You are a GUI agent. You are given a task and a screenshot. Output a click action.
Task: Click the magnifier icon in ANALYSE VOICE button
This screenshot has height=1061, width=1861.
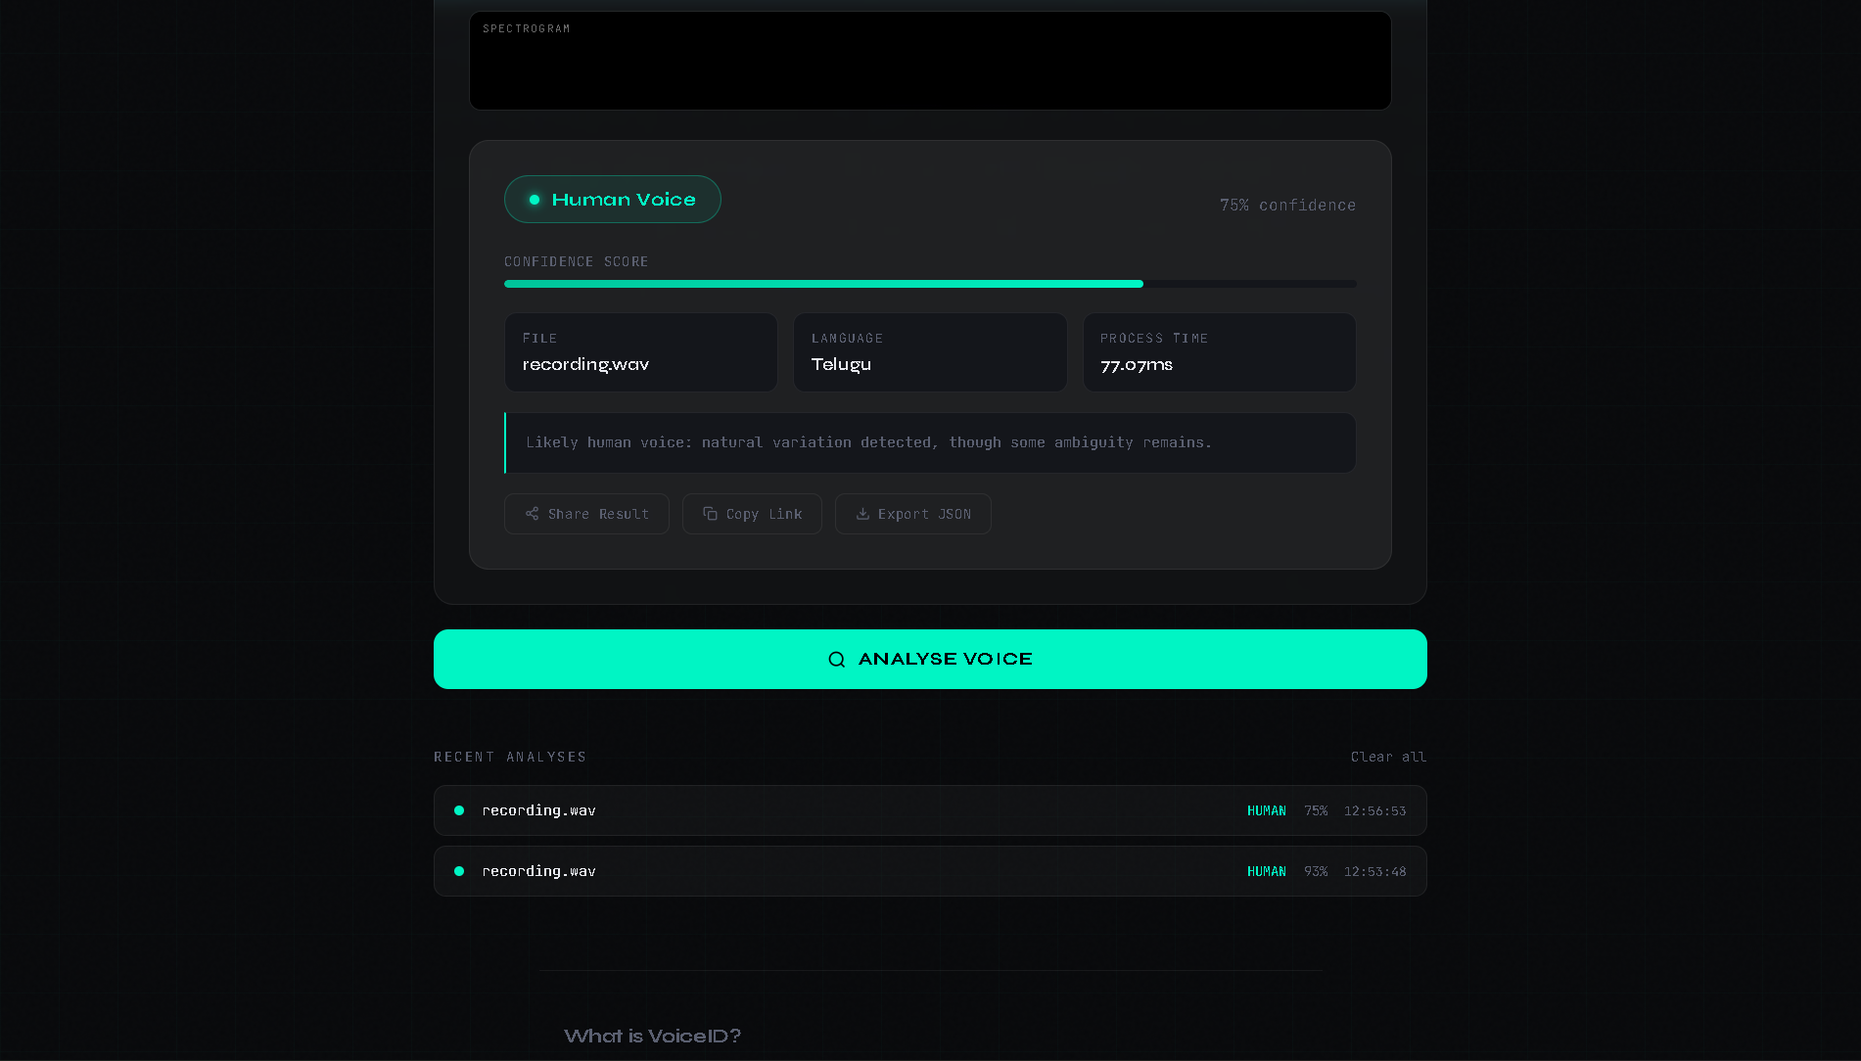(837, 659)
